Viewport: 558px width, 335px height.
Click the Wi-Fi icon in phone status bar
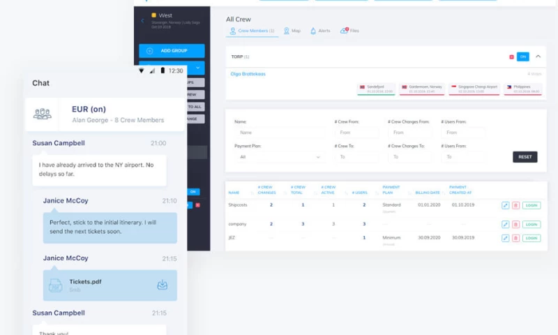click(142, 70)
